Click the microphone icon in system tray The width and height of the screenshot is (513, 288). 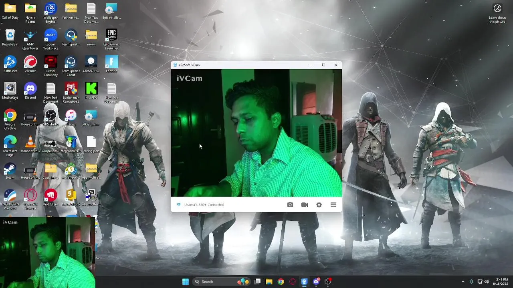pyautogui.click(x=472, y=282)
